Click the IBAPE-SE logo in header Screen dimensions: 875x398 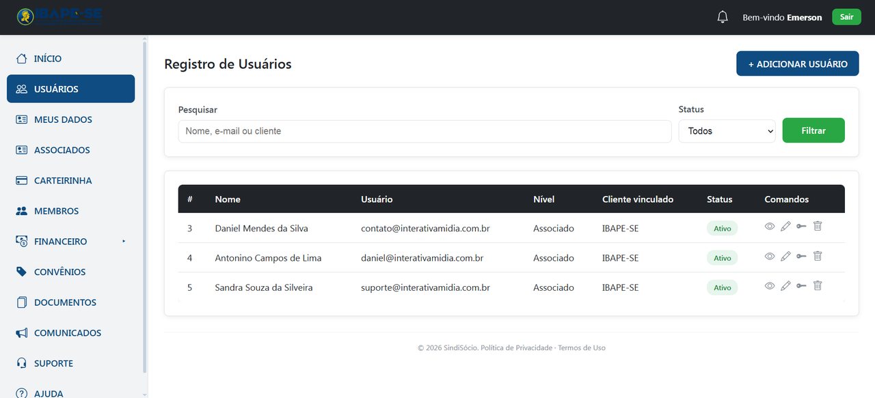59,16
